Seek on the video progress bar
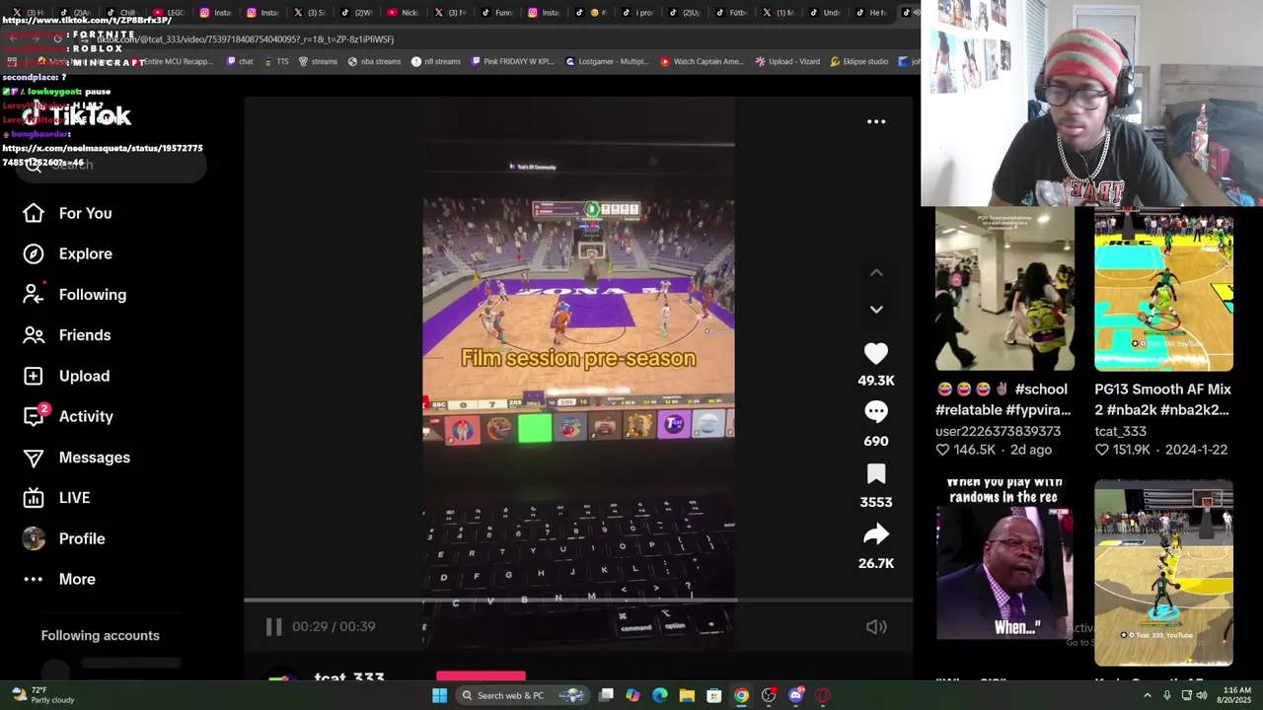 pos(578,600)
